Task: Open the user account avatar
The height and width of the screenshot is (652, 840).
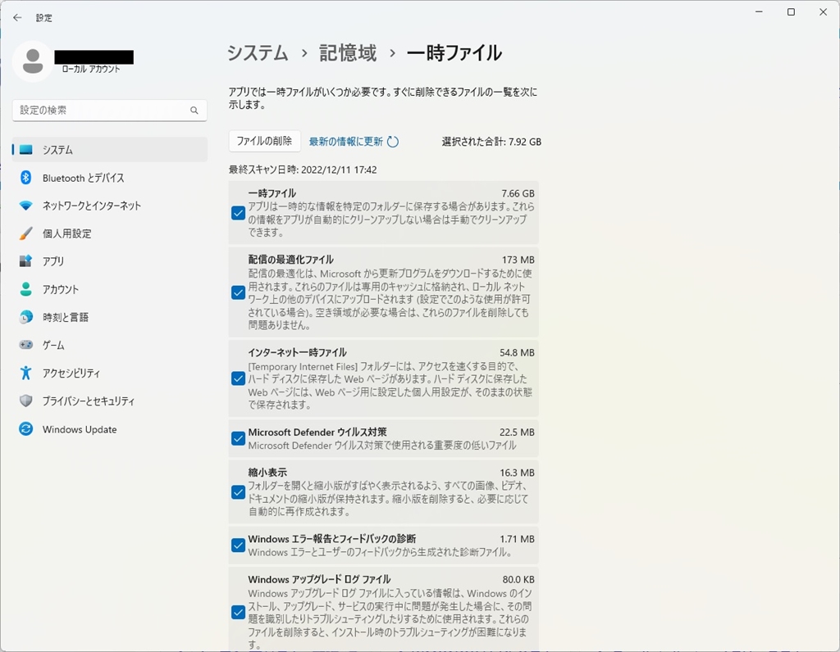Action: 33,61
